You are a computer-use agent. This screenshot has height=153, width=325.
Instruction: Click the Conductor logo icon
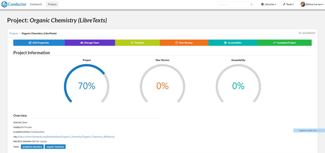click(x=4, y=4)
